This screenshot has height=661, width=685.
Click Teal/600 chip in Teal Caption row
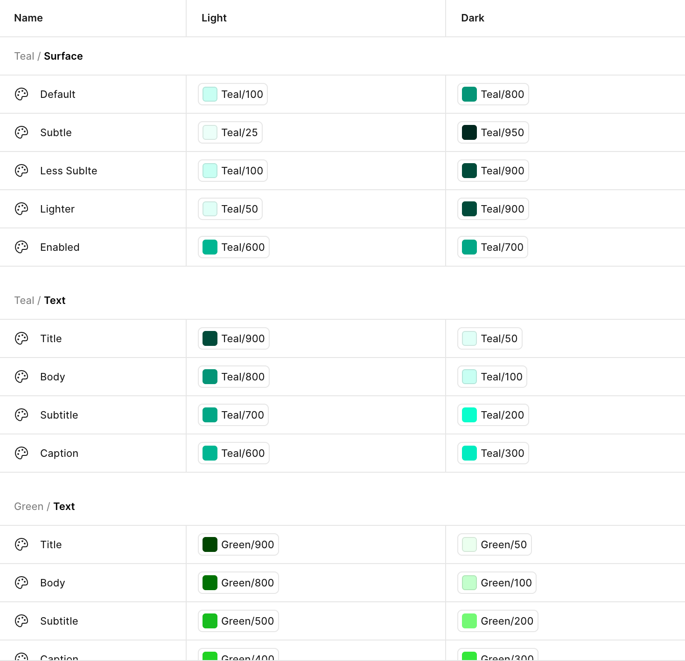[x=234, y=453]
